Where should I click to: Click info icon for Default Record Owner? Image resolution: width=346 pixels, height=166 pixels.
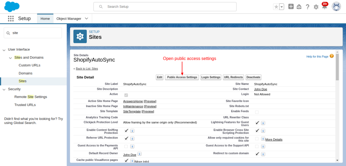(140, 153)
